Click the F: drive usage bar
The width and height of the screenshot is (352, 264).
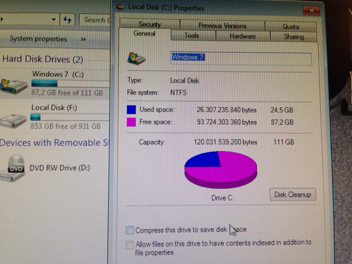click(70, 117)
